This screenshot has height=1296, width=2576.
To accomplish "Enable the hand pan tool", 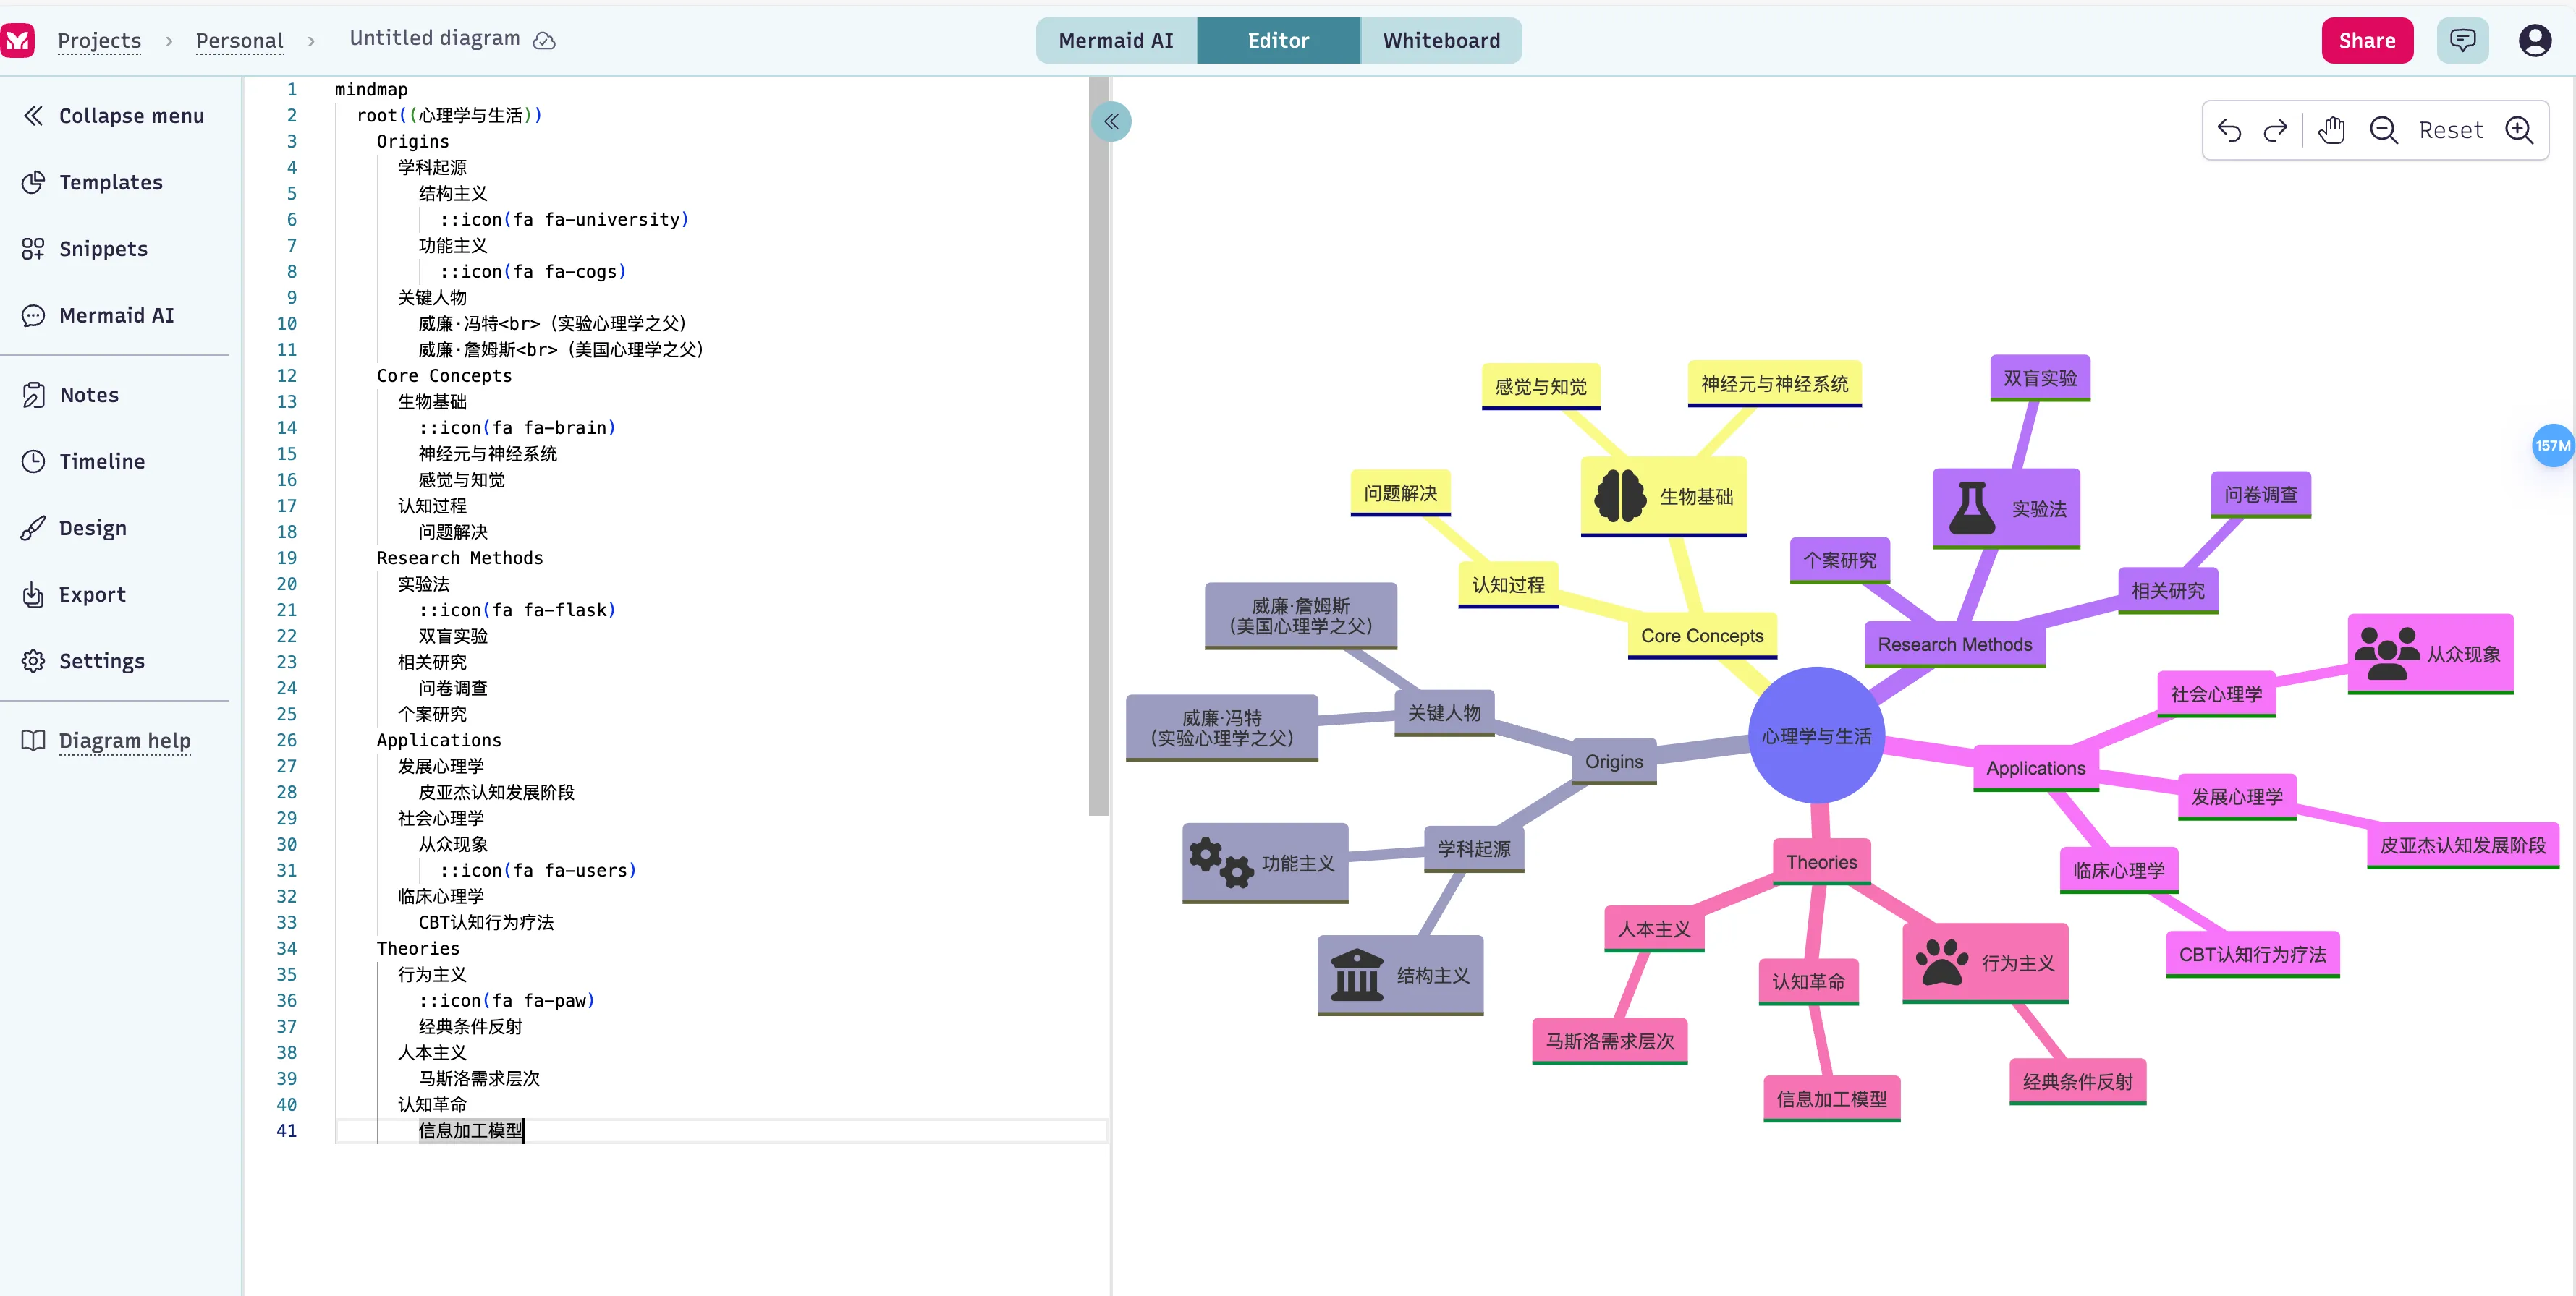I will (2331, 130).
